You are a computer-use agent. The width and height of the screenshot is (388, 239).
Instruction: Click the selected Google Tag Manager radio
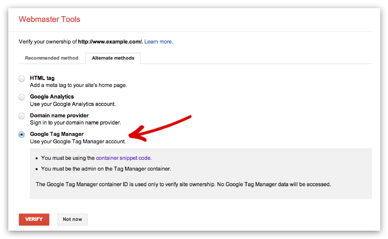tap(22, 134)
